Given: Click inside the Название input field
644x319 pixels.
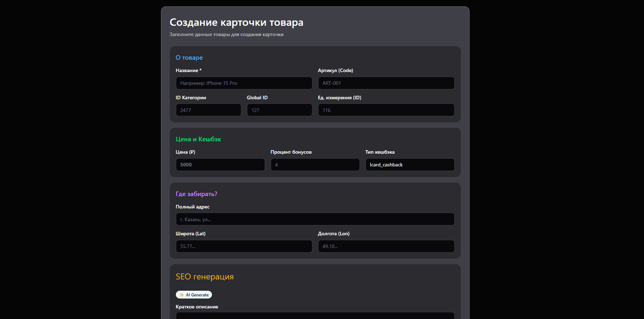Looking at the screenshot, I should pyautogui.click(x=244, y=83).
